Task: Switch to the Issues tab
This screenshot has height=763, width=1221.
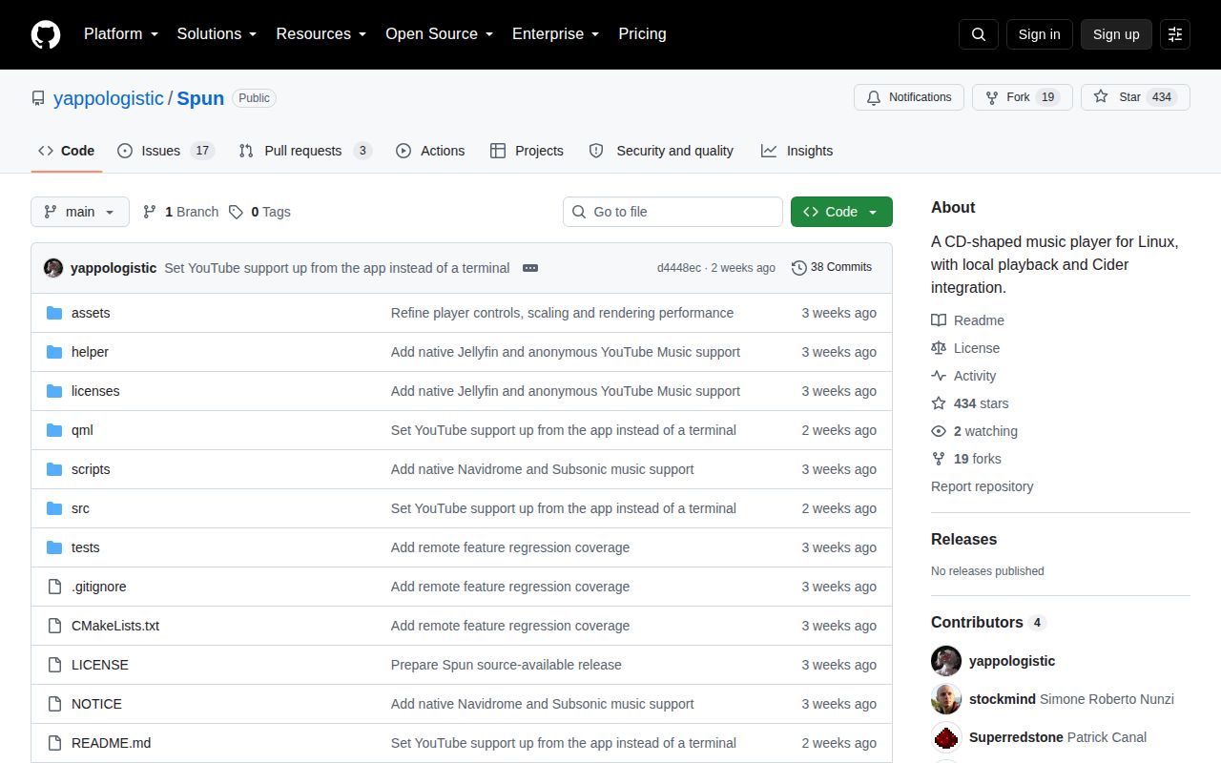Action: (x=166, y=151)
